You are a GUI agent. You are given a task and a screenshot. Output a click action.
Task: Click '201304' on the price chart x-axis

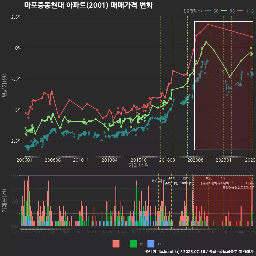point(110,160)
